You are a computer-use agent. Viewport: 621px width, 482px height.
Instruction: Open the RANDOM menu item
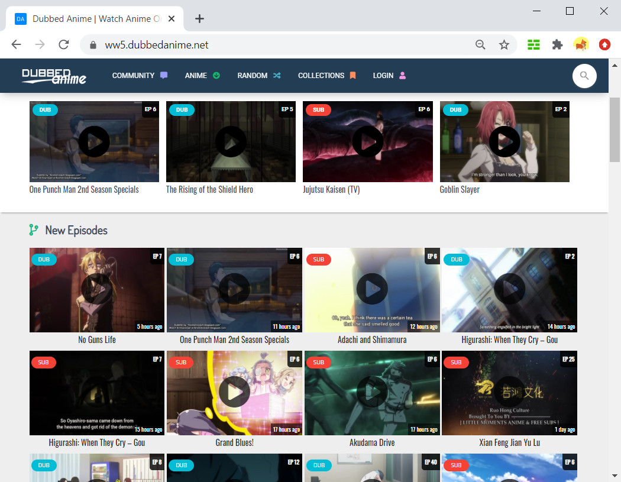click(259, 75)
